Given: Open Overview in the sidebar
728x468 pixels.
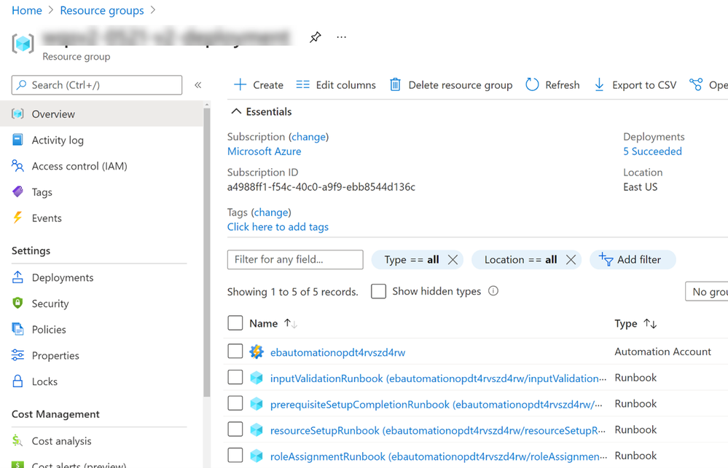Looking at the screenshot, I should click(x=102, y=114).
